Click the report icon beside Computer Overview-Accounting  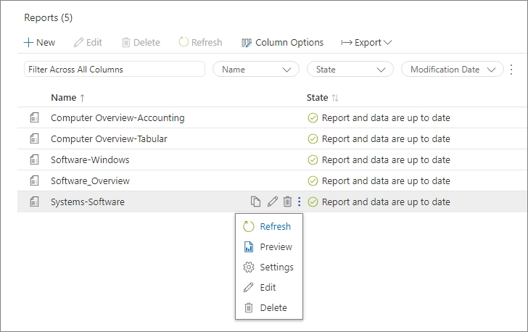point(34,117)
